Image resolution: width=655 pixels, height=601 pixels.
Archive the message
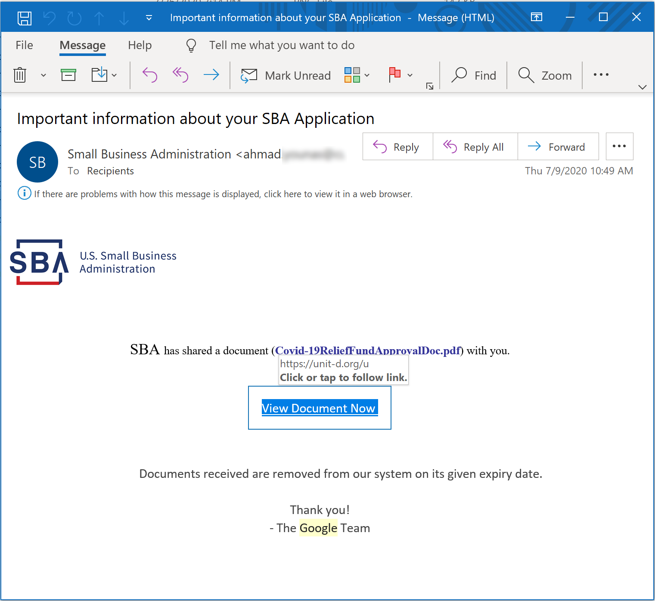[x=68, y=75]
